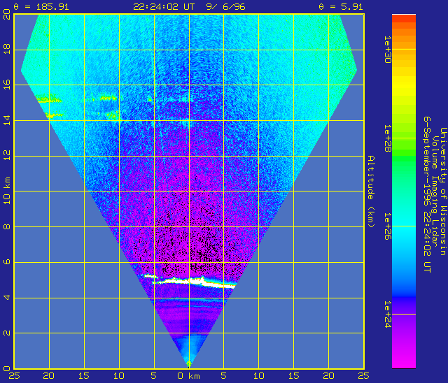
Task: Click the 1e+28 color scale label
Action: 388,138
